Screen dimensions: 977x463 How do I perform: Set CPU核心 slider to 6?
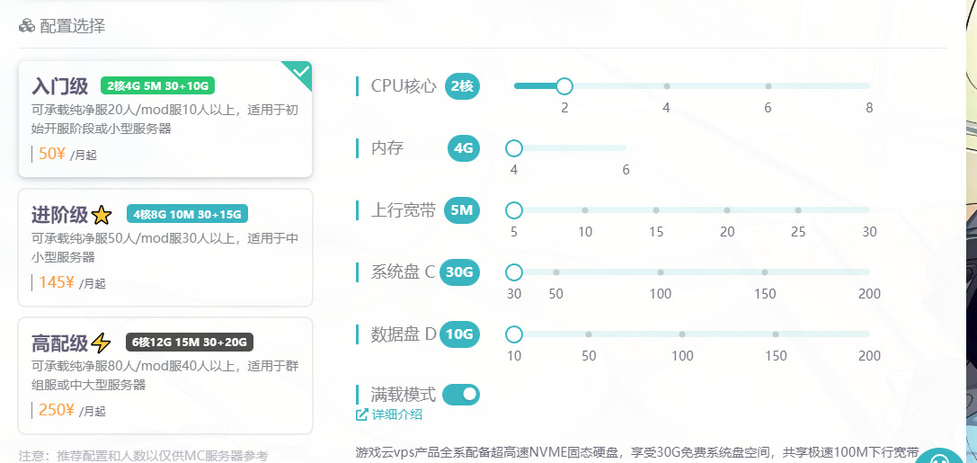(x=768, y=86)
